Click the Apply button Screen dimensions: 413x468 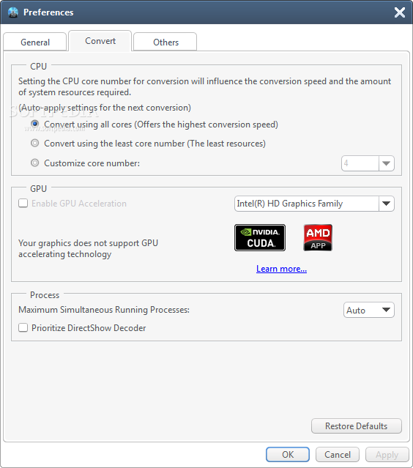(387, 455)
